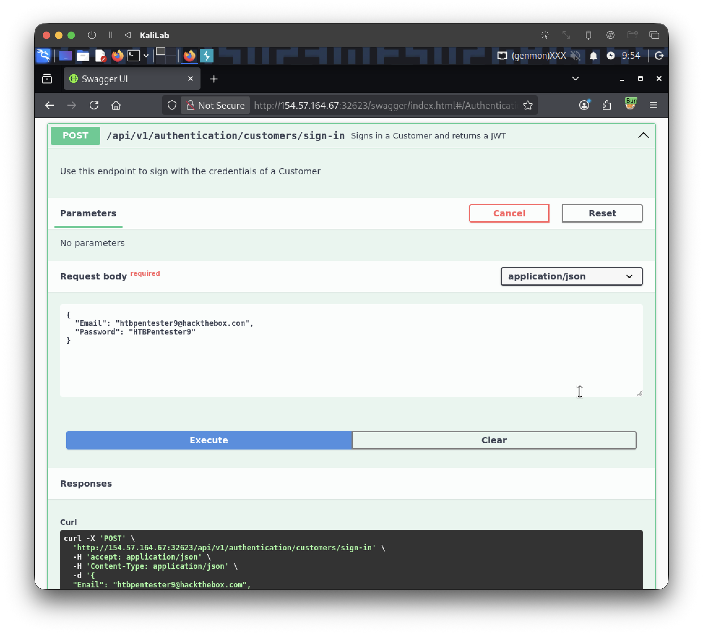This screenshot has height=635, width=703.
Task: Select the Swagger UI browser tab
Action: (x=132, y=79)
